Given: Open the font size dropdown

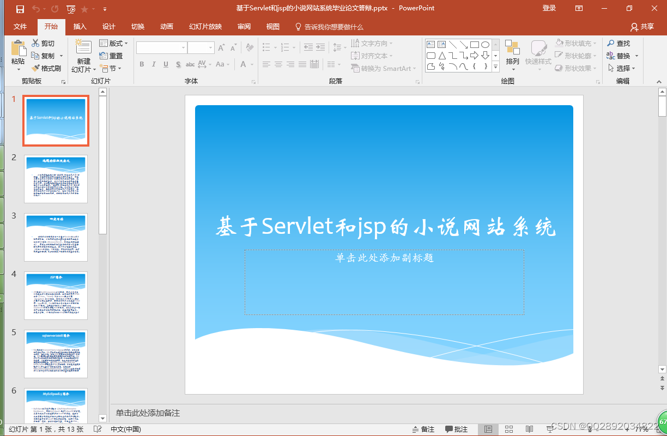Looking at the screenshot, I should [210, 47].
